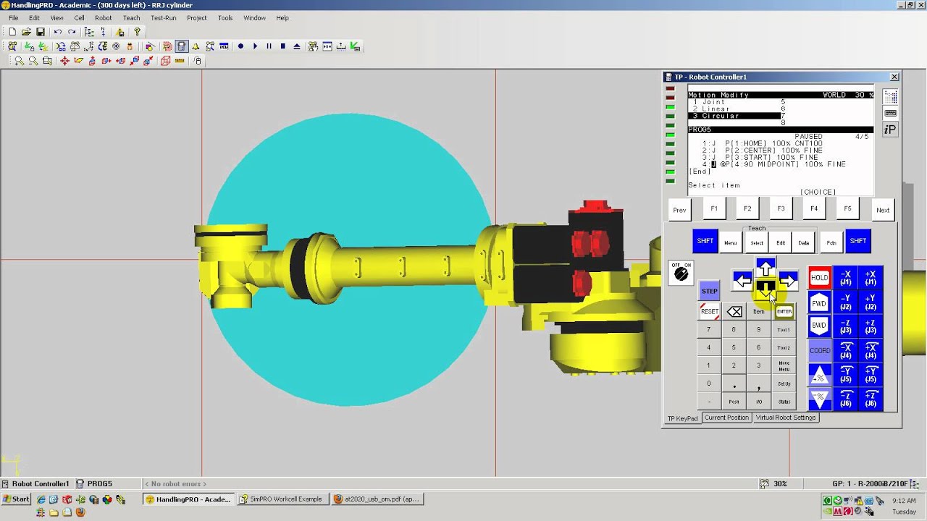The width and height of the screenshot is (927, 521).
Task: Click the RESET key on pendant
Action: click(710, 312)
